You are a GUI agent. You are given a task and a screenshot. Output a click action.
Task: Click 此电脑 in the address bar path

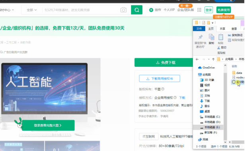pos(229,59)
